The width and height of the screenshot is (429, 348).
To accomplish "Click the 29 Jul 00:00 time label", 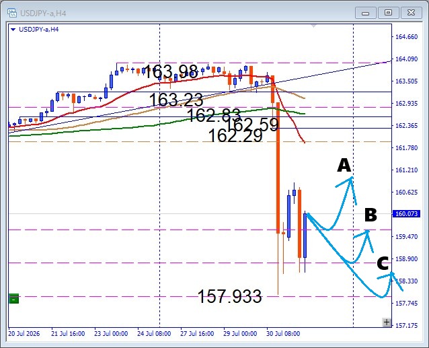I will tap(240, 333).
